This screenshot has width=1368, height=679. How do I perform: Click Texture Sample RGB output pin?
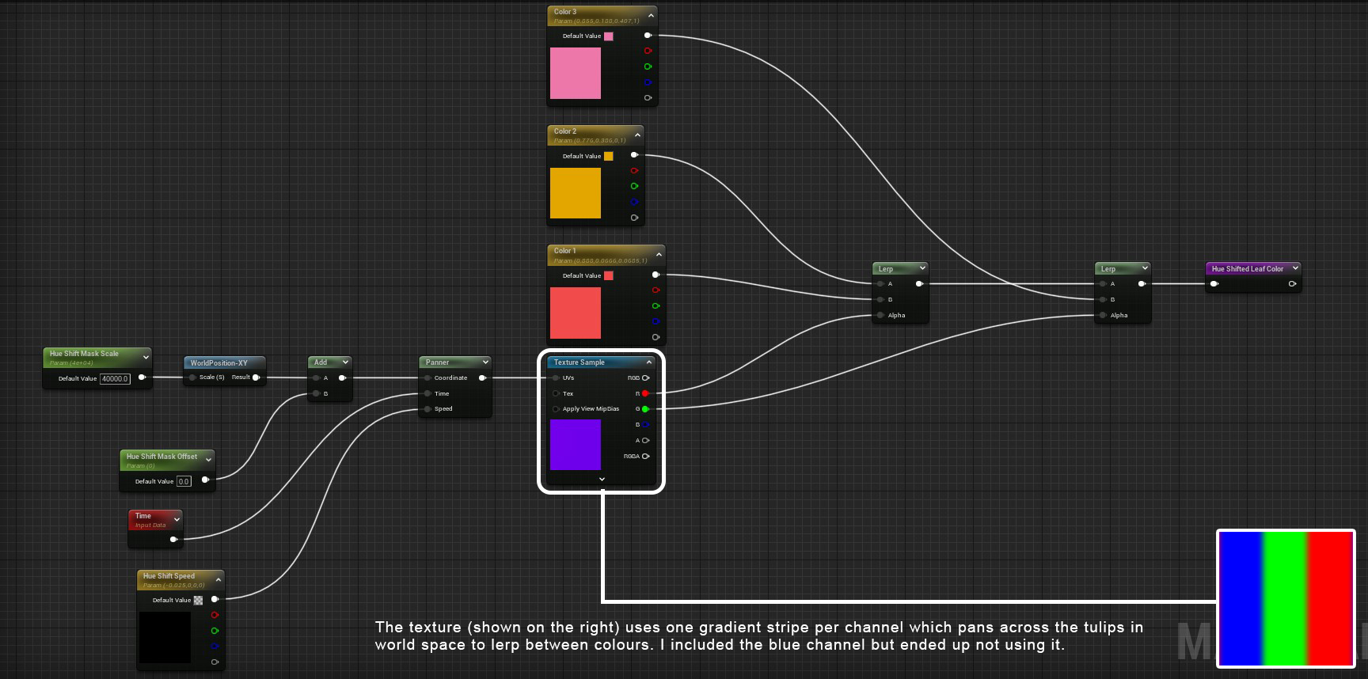coord(646,378)
